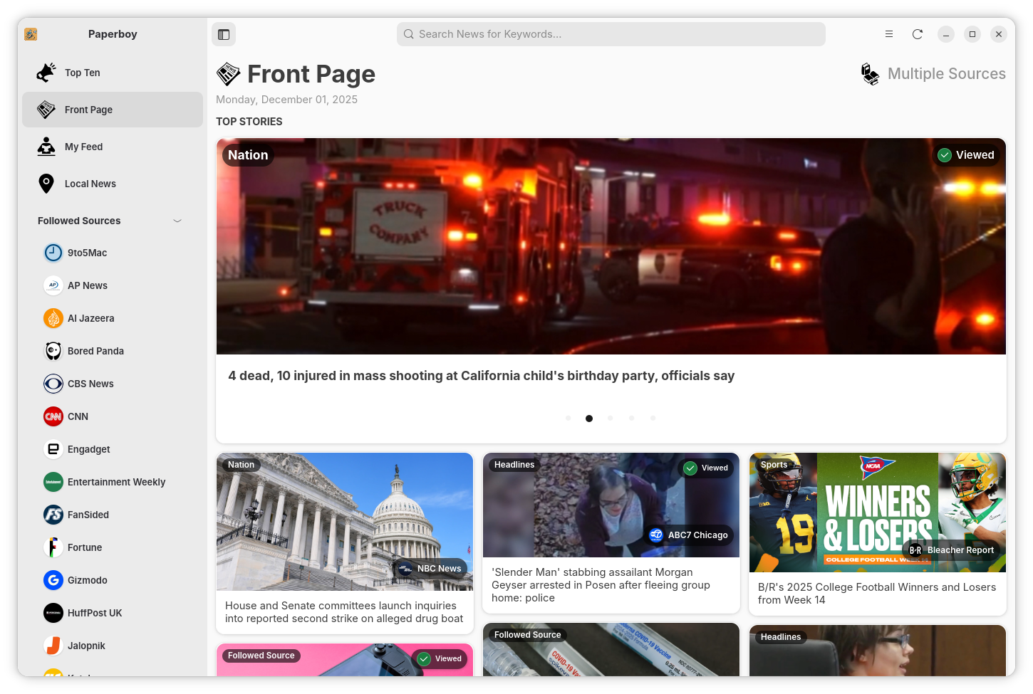This screenshot has height=694, width=1033.
Task: Toggle Viewed on the mass shooting story
Action: pos(967,154)
